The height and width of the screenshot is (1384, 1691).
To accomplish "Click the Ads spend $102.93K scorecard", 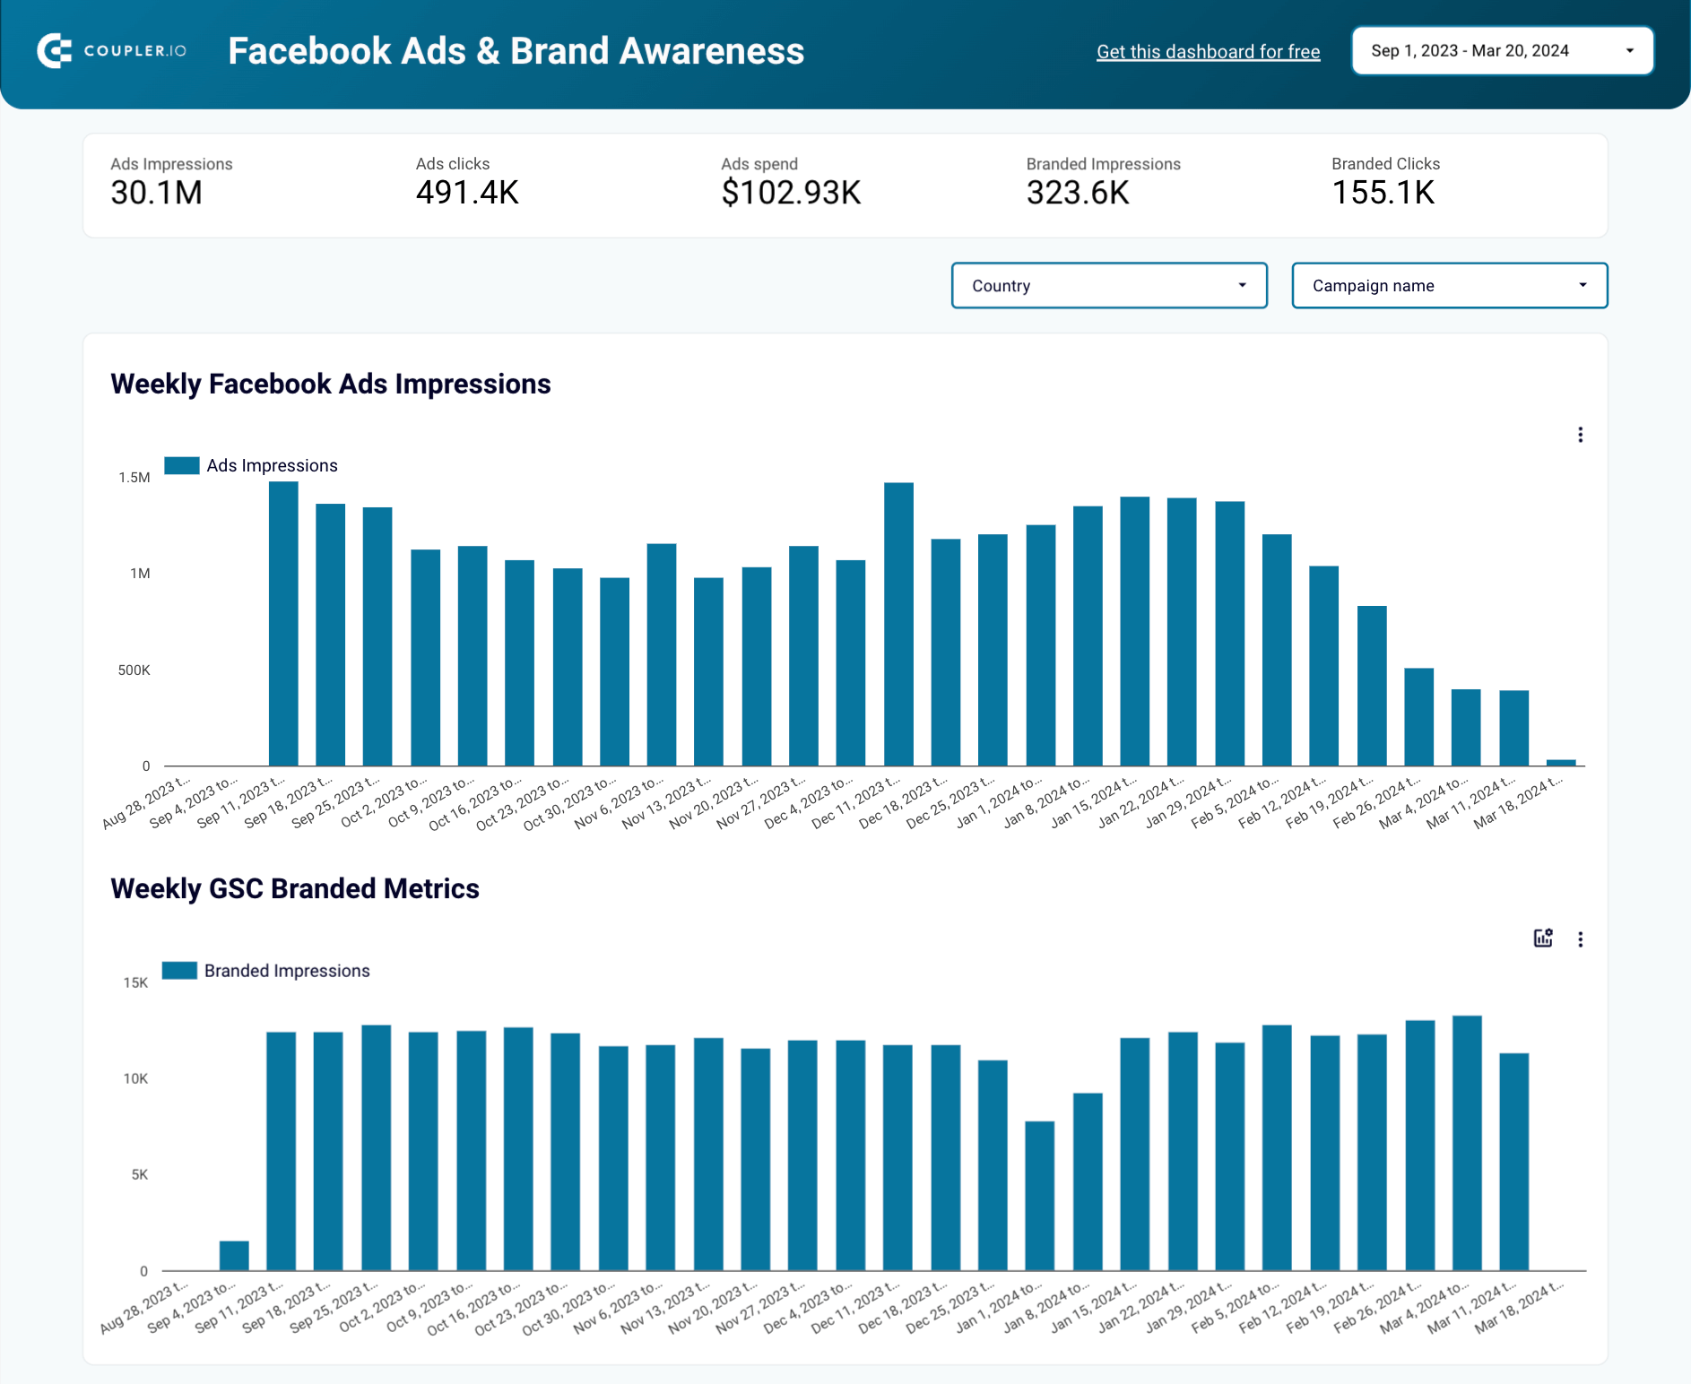I will (x=791, y=182).
